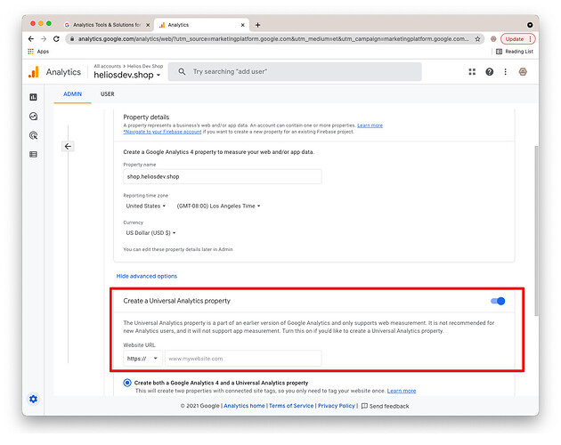Close the Analytics browser tab
The image size is (561, 445).
(242, 25)
